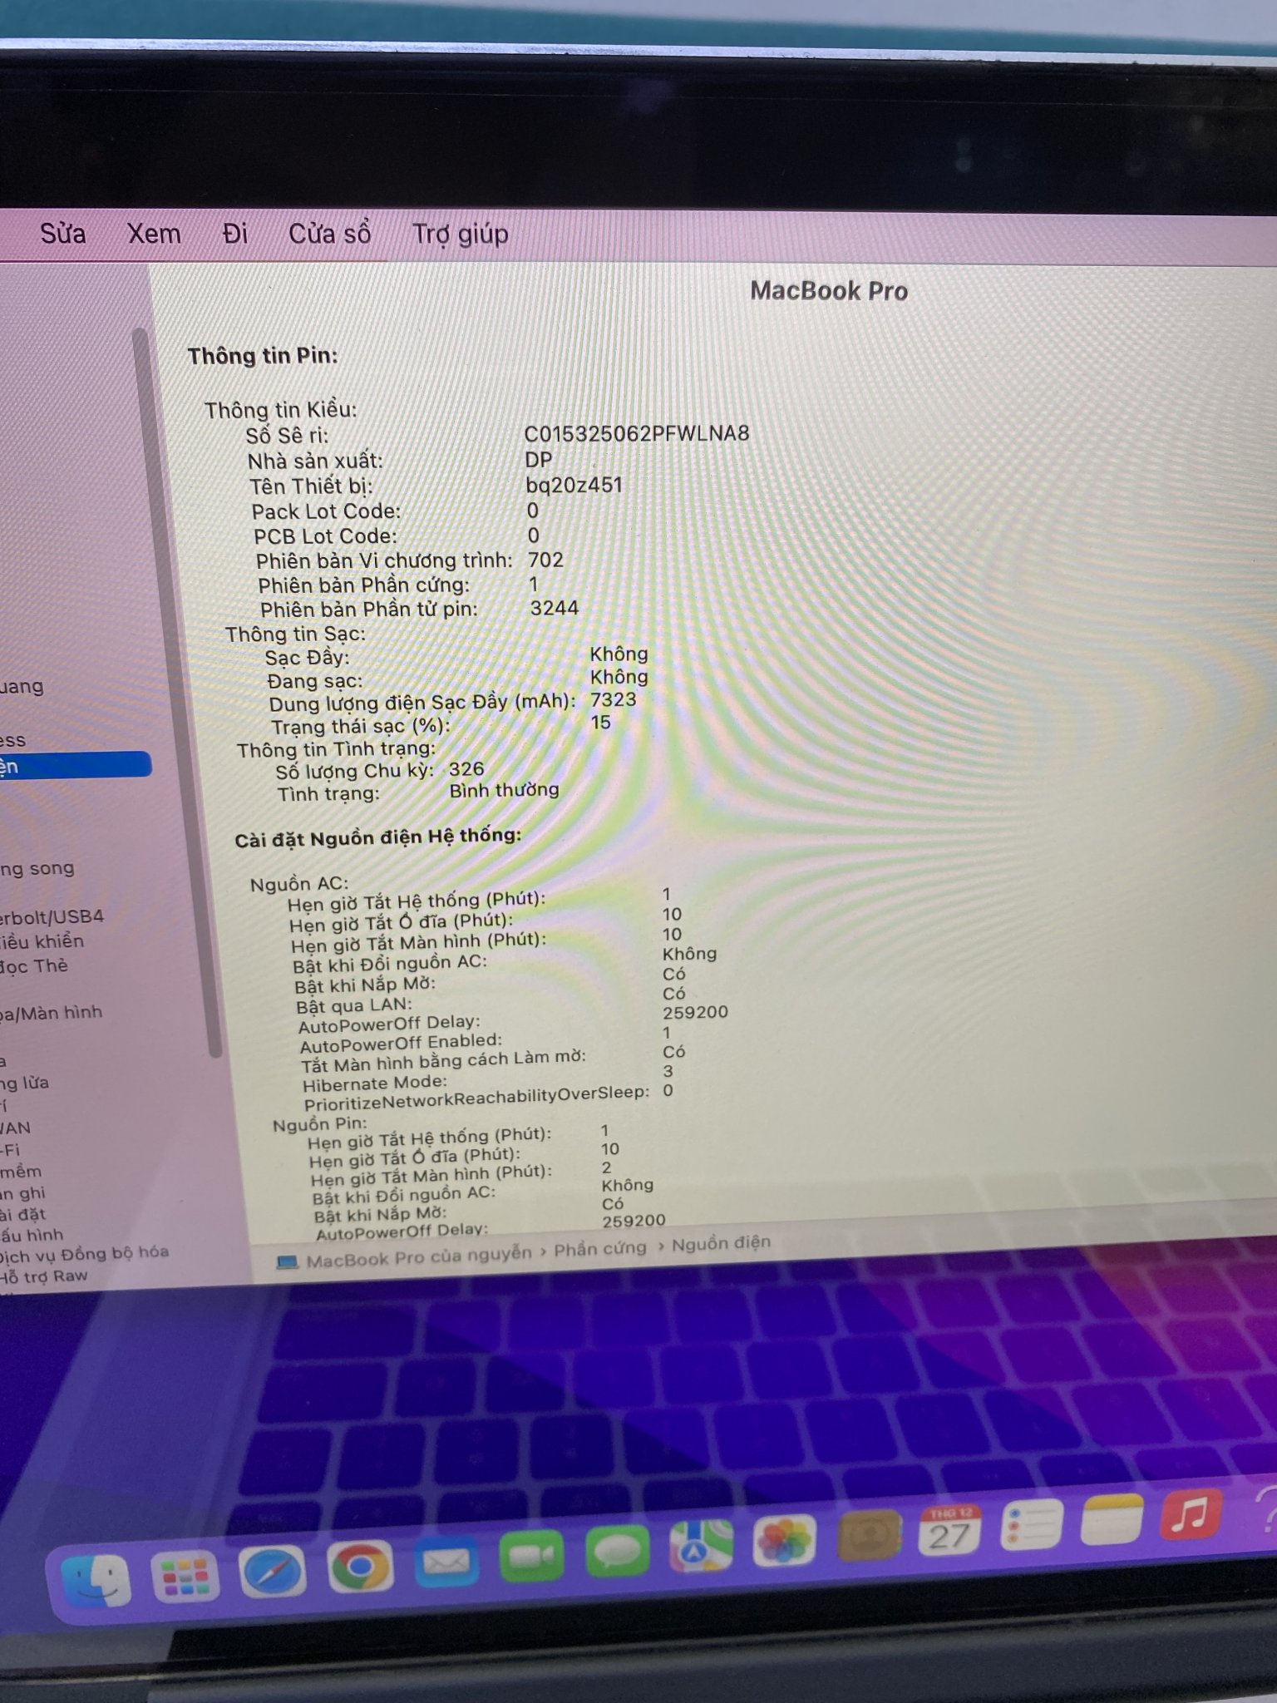Screen dimensions: 1277x1703
Task: Open the Trợ giúp menu
Action: [x=461, y=234]
